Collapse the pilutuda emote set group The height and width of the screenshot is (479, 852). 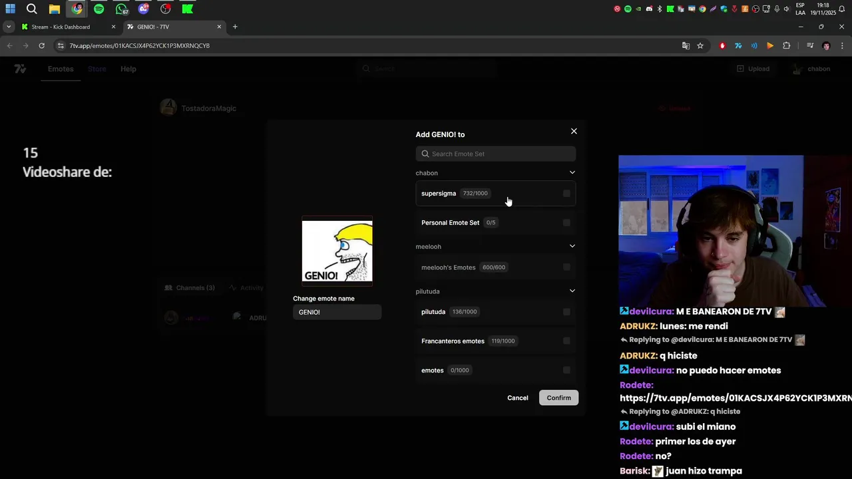(572, 291)
